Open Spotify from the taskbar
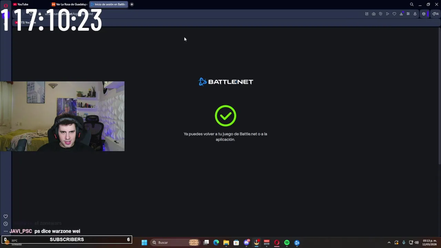The height and width of the screenshot is (248, 441). tap(287, 242)
